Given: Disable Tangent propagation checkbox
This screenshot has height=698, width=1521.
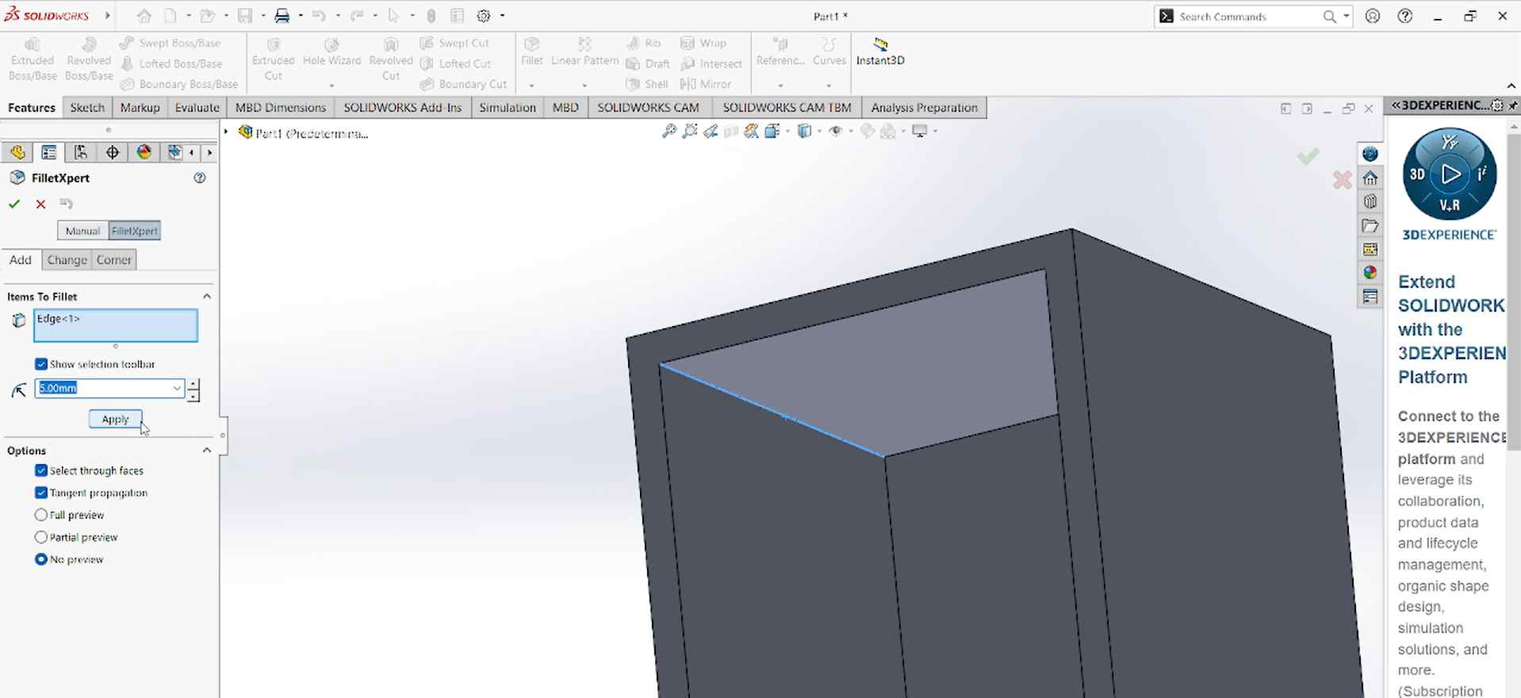Looking at the screenshot, I should [x=41, y=493].
